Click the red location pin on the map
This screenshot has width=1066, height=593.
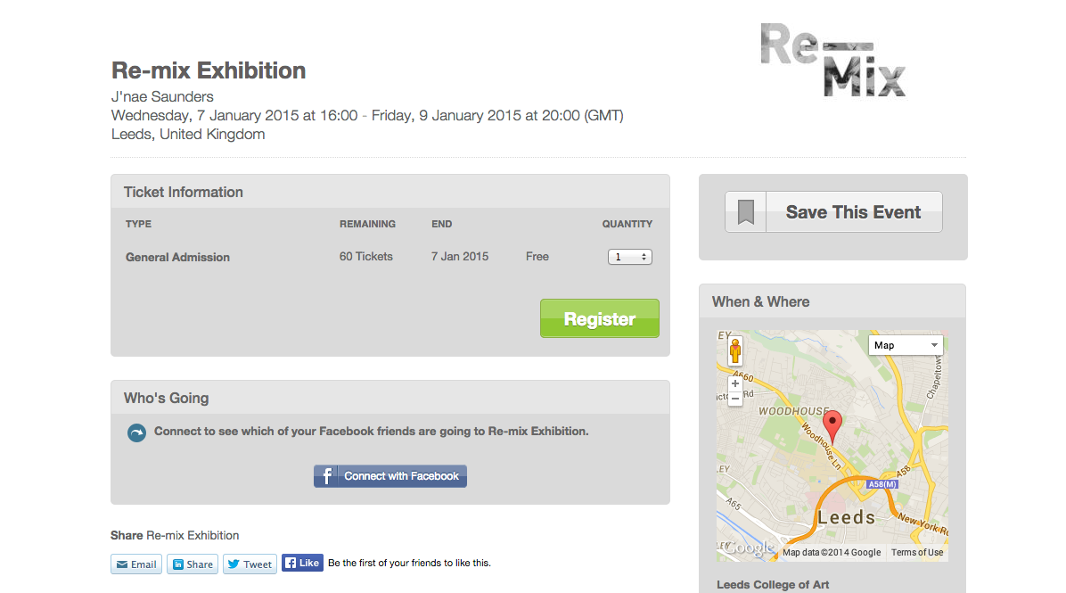coord(832,427)
